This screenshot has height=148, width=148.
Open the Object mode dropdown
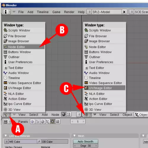coord(141,115)
